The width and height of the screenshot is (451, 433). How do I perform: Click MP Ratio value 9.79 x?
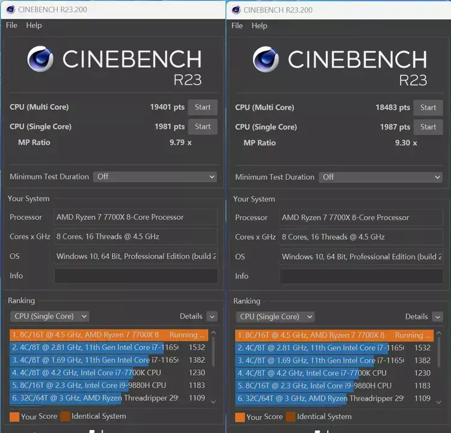tap(180, 143)
